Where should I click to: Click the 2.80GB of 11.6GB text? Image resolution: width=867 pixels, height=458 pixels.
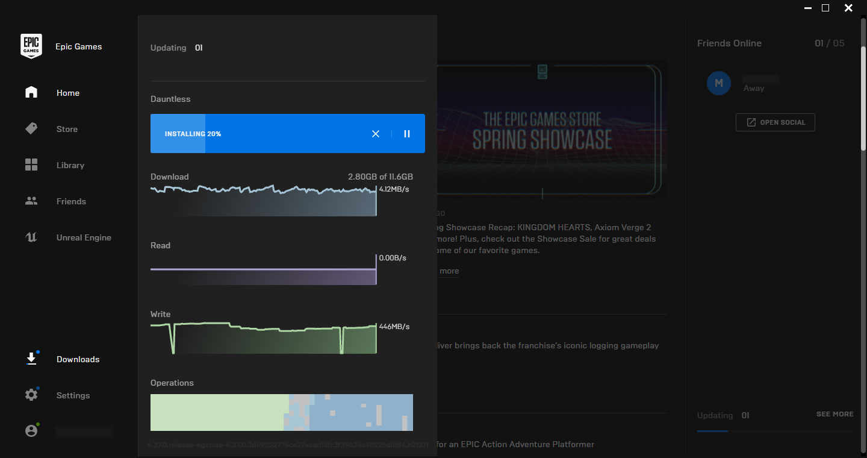coord(381,177)
